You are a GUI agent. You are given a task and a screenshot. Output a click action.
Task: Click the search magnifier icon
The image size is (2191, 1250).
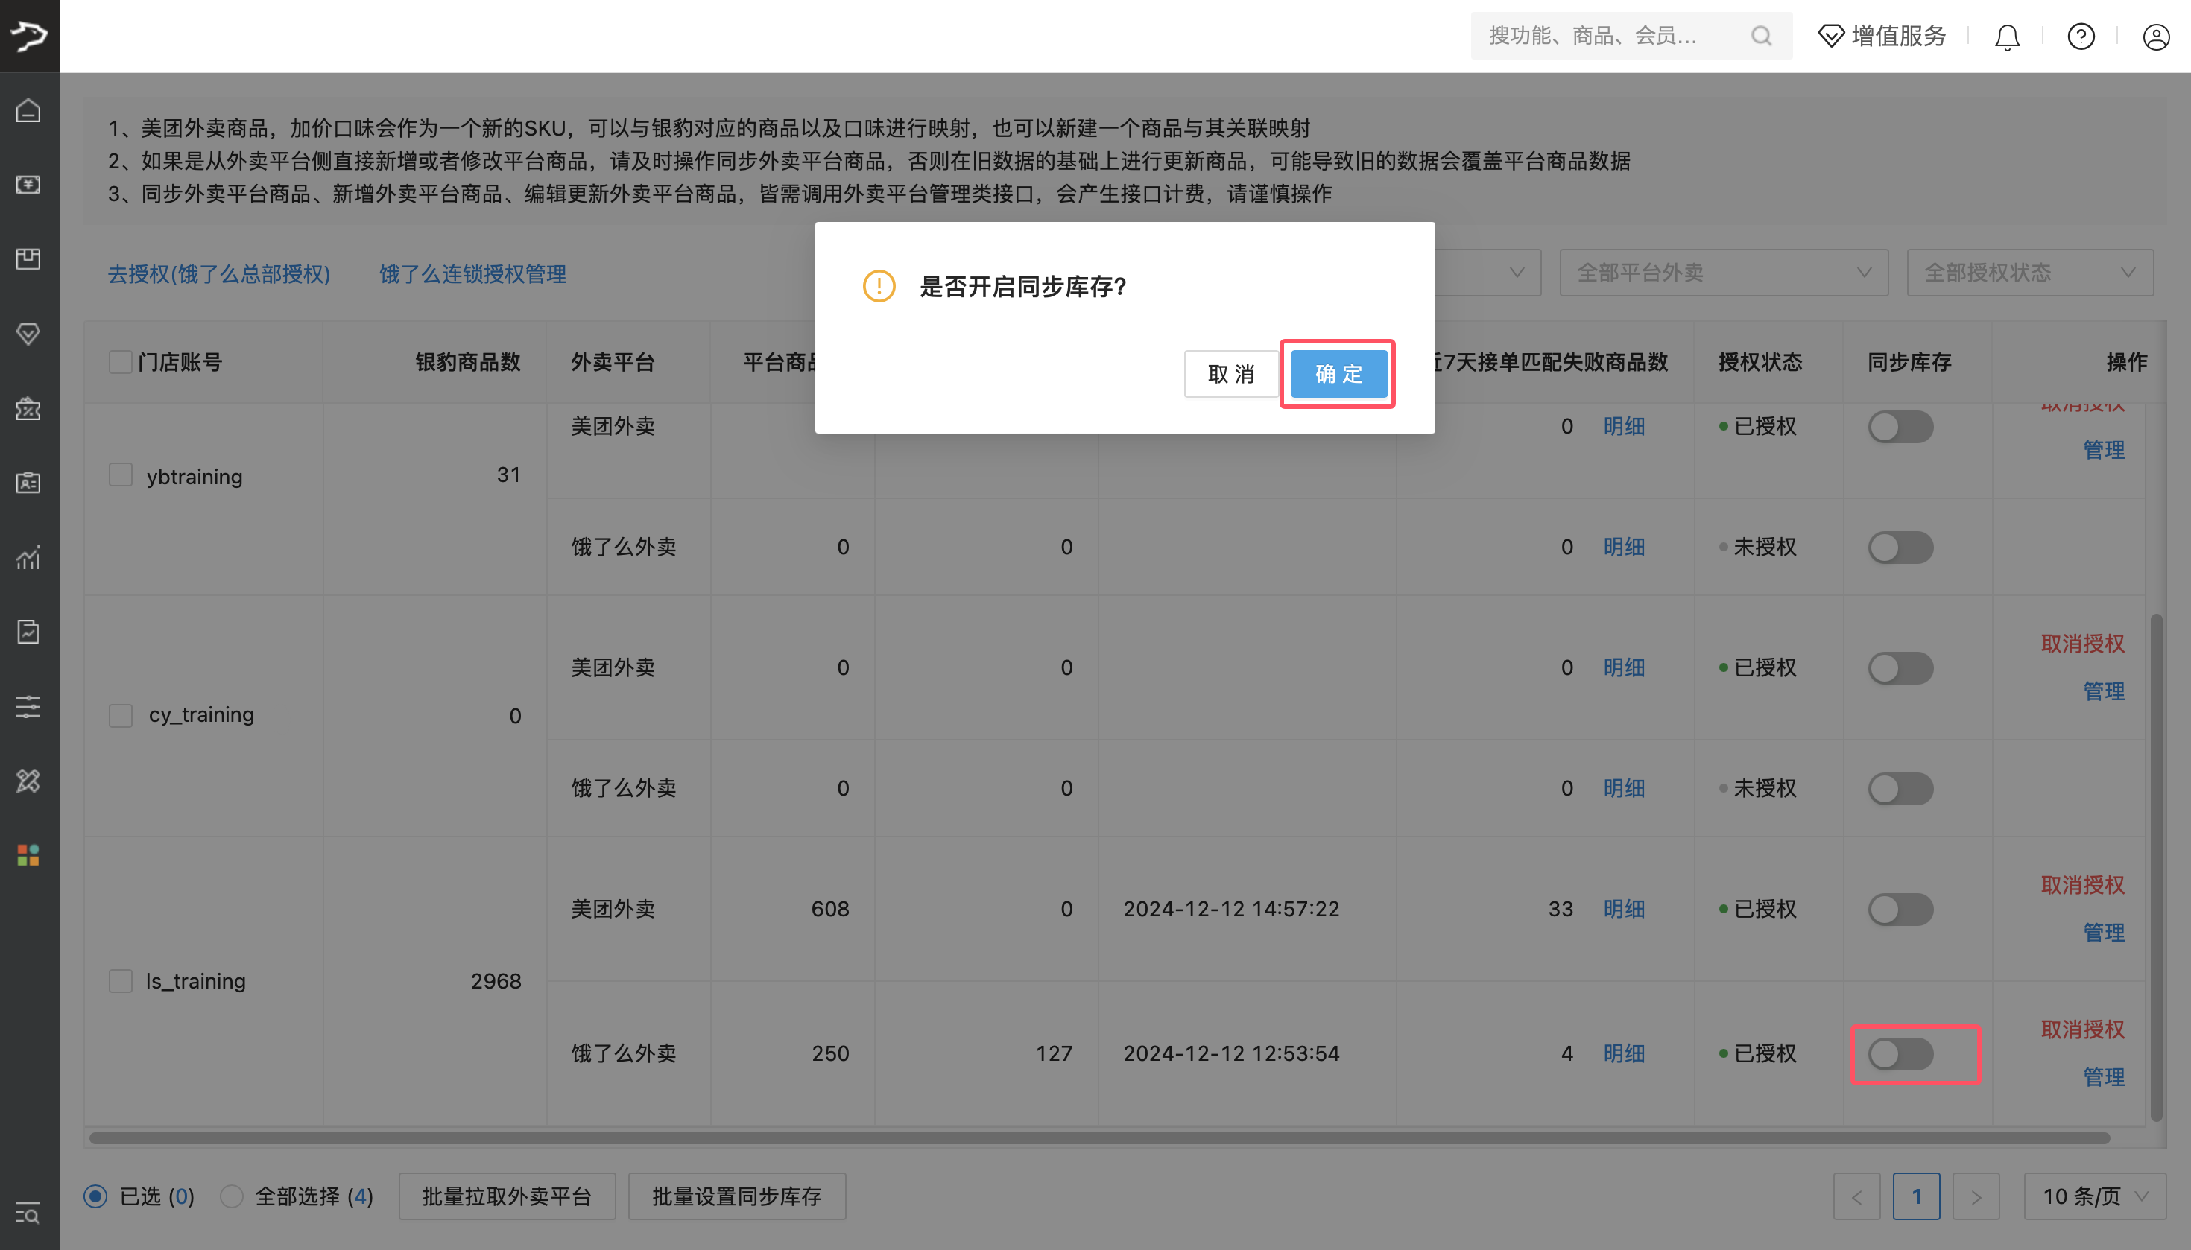[1761, 36]
